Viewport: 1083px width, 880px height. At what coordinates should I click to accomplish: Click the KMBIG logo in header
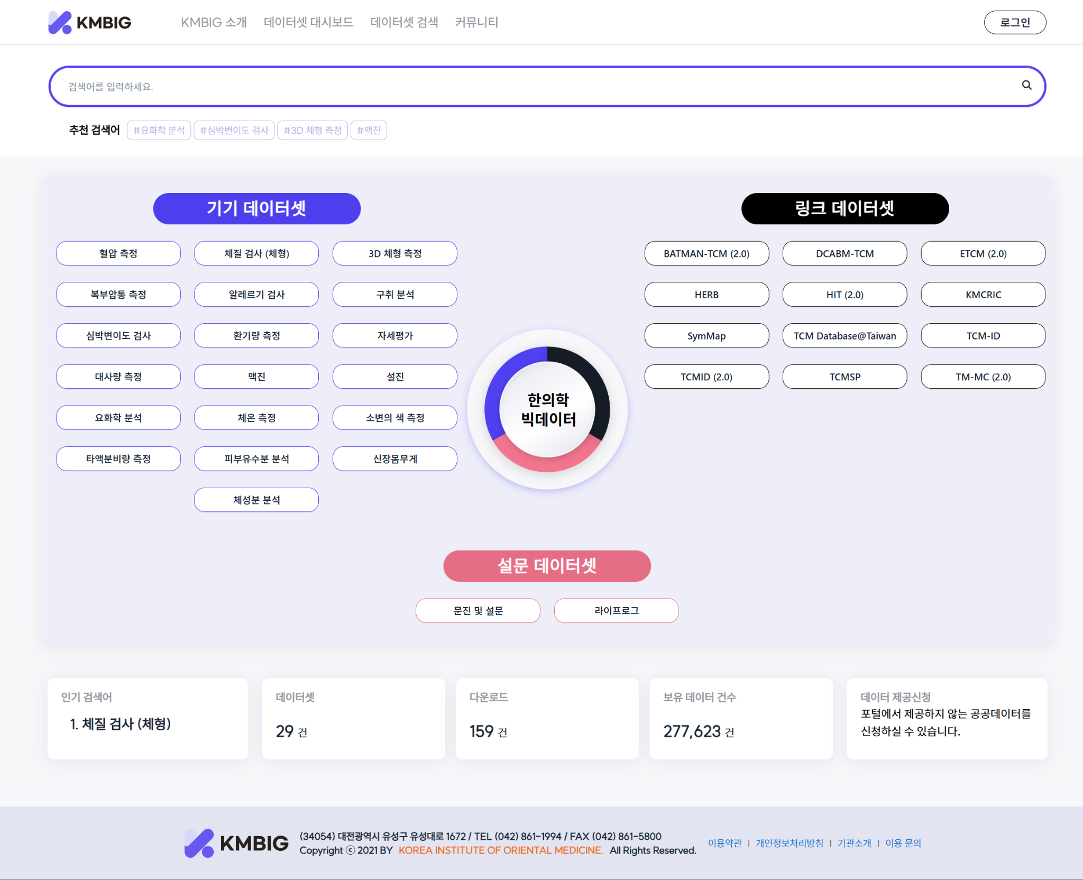pos(90,22)
